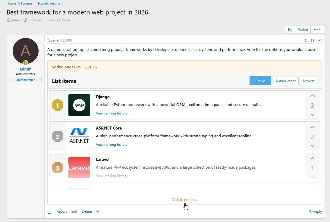Click the Django item title

[x=103, y=97]
